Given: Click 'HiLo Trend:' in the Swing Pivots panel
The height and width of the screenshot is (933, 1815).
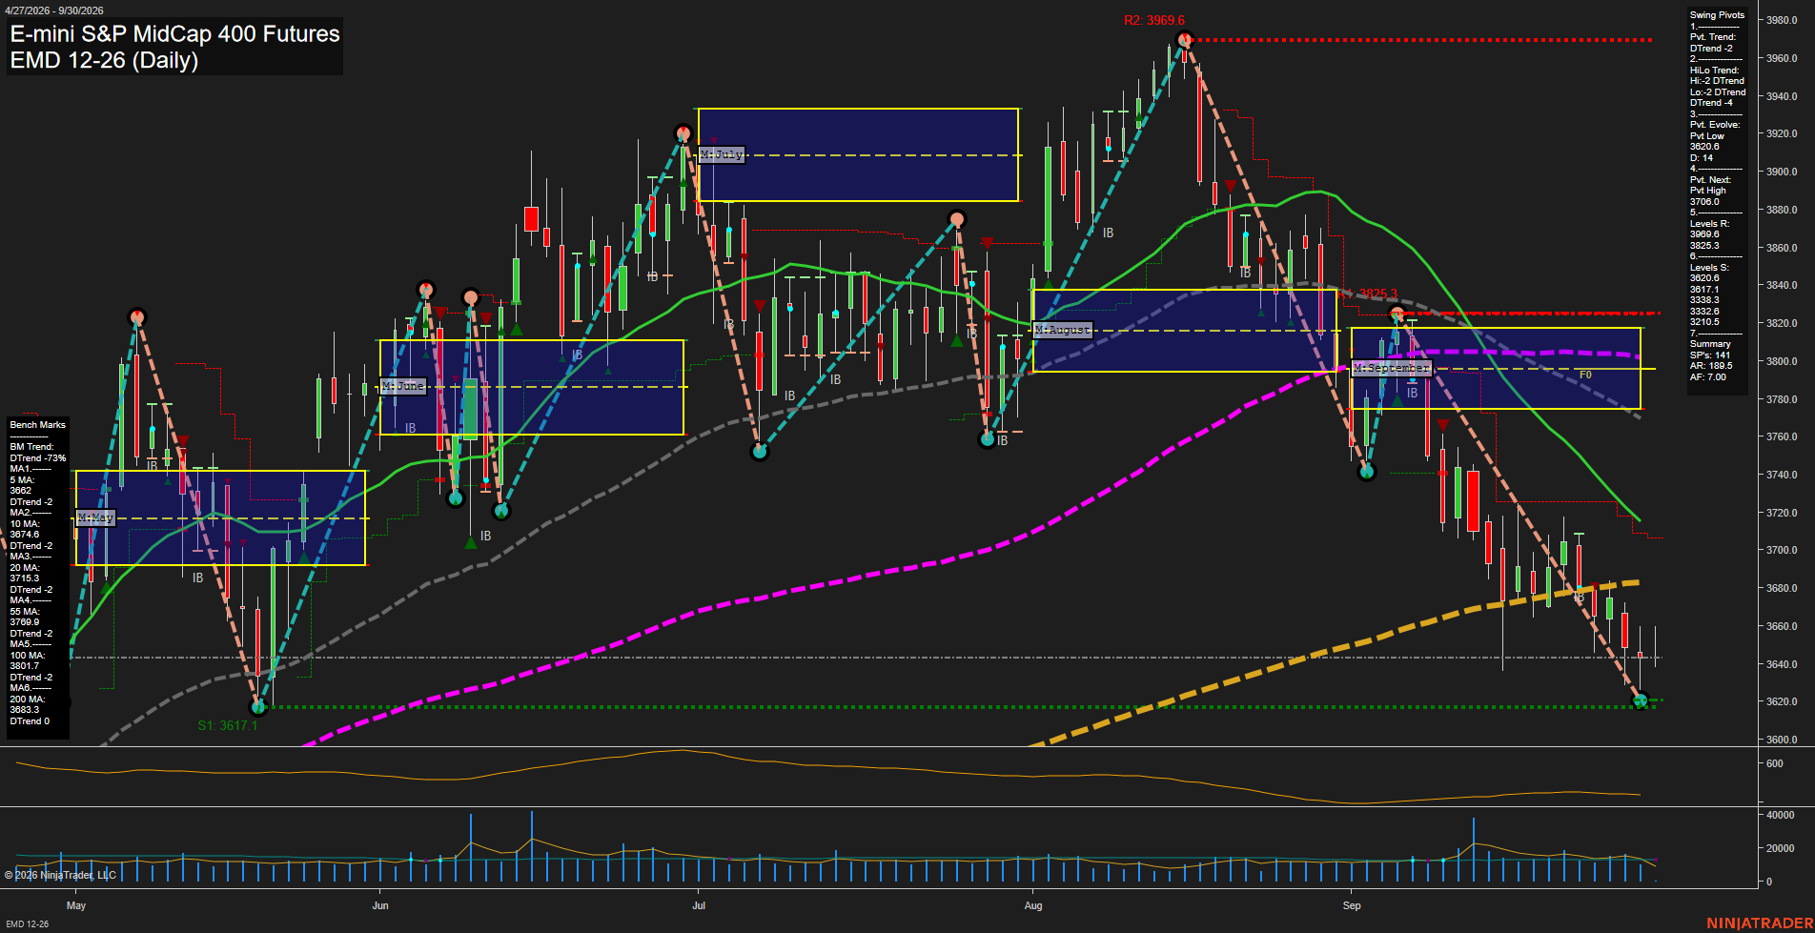Looking at the screenshot, I should tap(1715, 71).
